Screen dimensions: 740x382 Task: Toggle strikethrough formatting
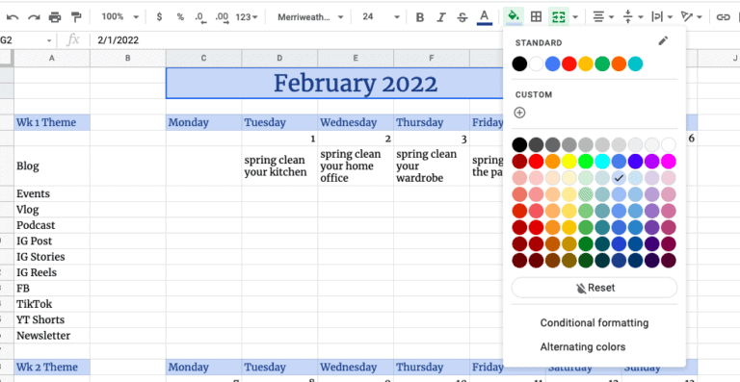click(462, 17)
